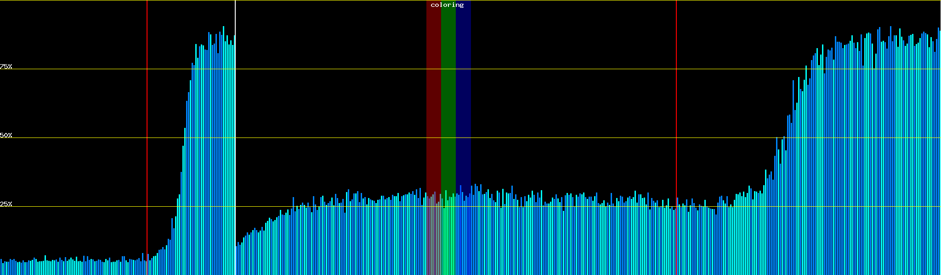Click the first bar at far left edge
The image size is (941, 275).
tap(1, 267)
